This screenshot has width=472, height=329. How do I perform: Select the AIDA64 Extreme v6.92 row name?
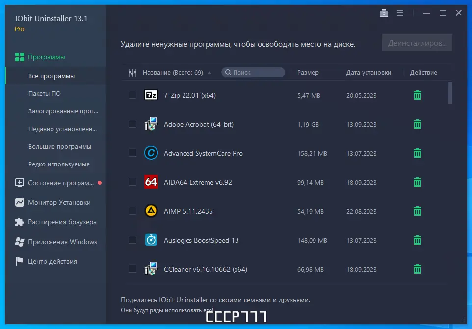[198, 182]
